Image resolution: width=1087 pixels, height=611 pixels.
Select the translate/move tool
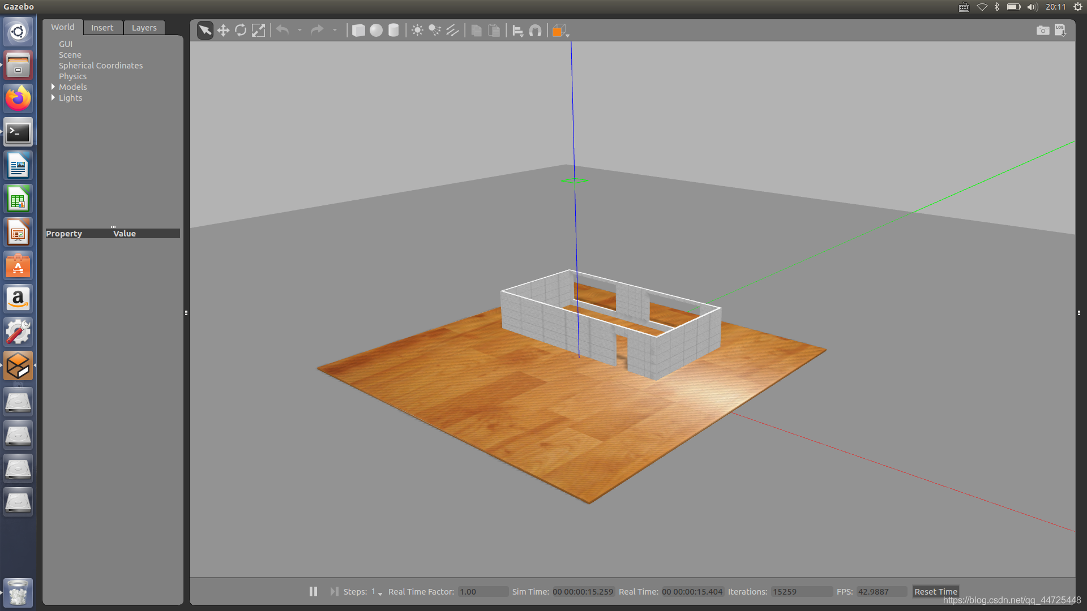coord(222,30)
